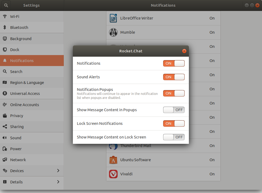The height and width of the screenshot is (193, 262).
Task: Open the Online Accounts panel
Action: pyautogui.click(x=32, y=105)
